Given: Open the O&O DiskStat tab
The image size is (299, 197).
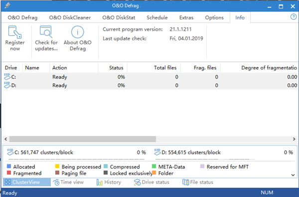Looking at the screenshot, I should click(119, 17).
